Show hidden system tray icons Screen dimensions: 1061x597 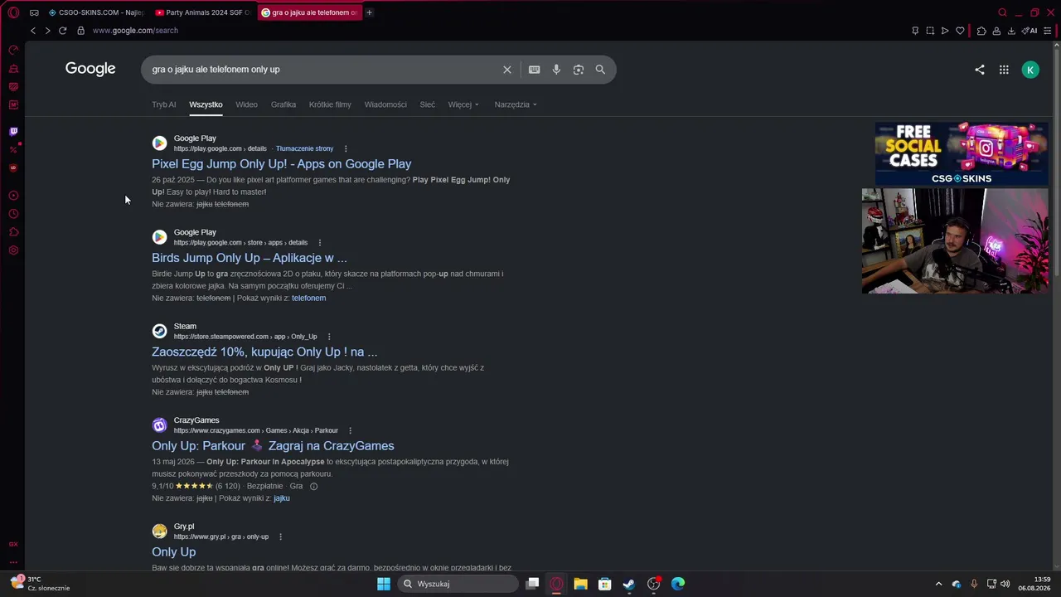click(x=938, y=584)
